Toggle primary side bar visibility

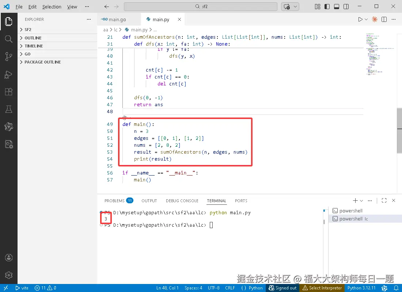[x=327, y=7]
